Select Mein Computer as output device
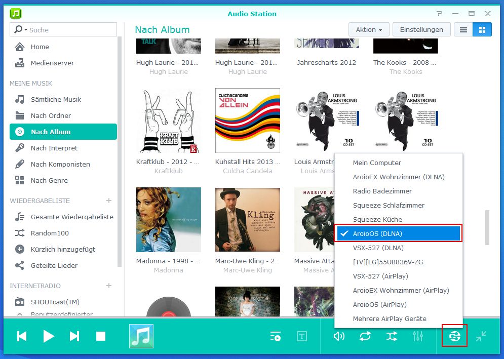The image size is (504, 359). click(x=399, y=163)
